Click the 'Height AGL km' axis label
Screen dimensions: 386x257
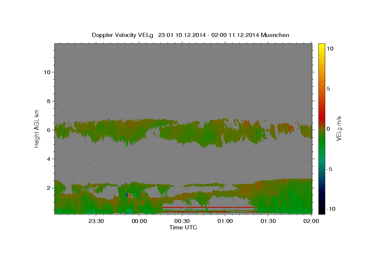click(x=37, y=129)
